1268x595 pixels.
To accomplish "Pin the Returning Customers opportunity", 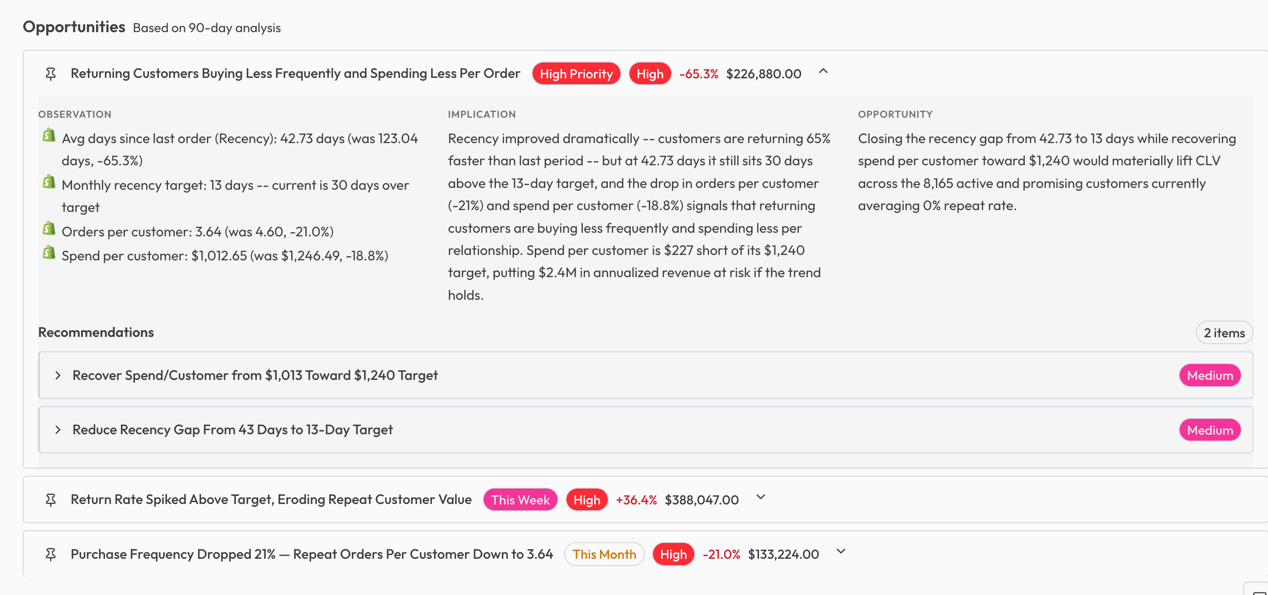I will tap(51, 73).
